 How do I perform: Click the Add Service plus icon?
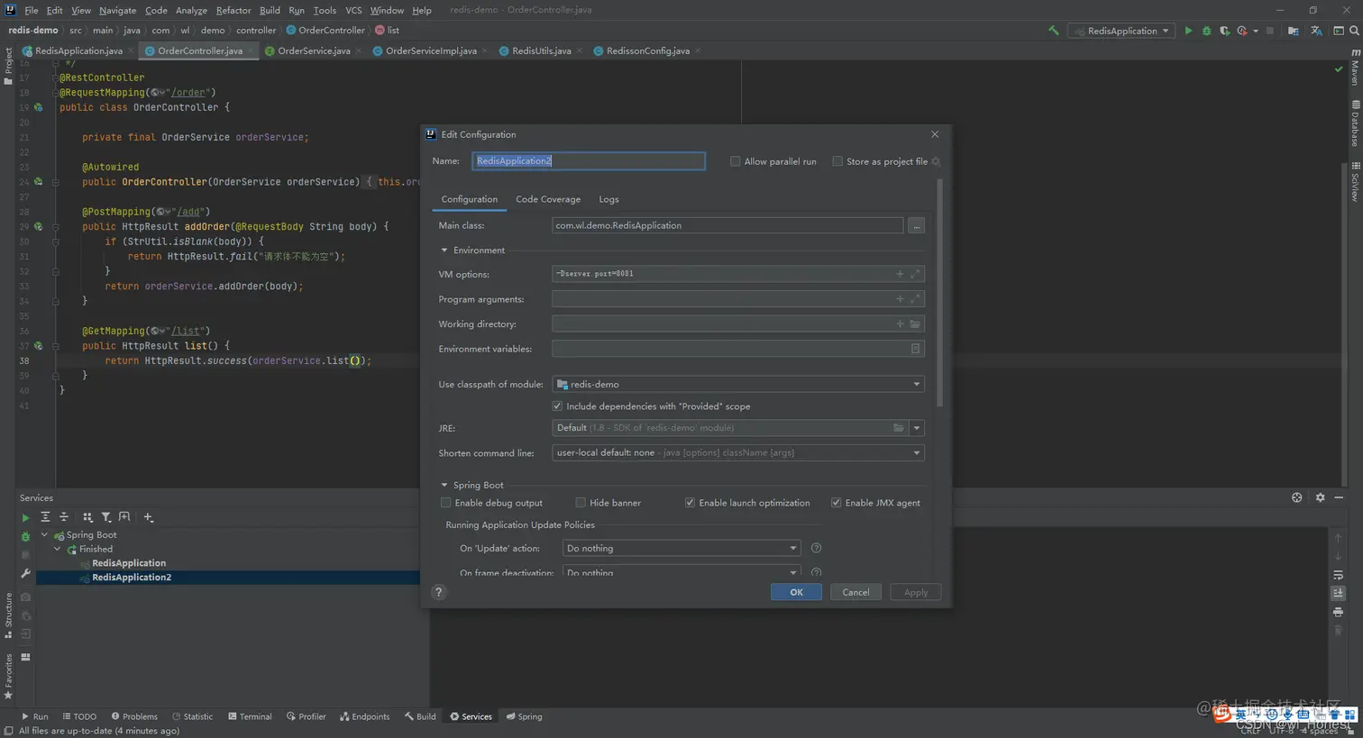(149, 517)
